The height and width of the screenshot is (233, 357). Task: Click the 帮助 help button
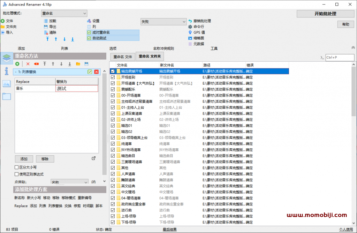pos(345,24)
